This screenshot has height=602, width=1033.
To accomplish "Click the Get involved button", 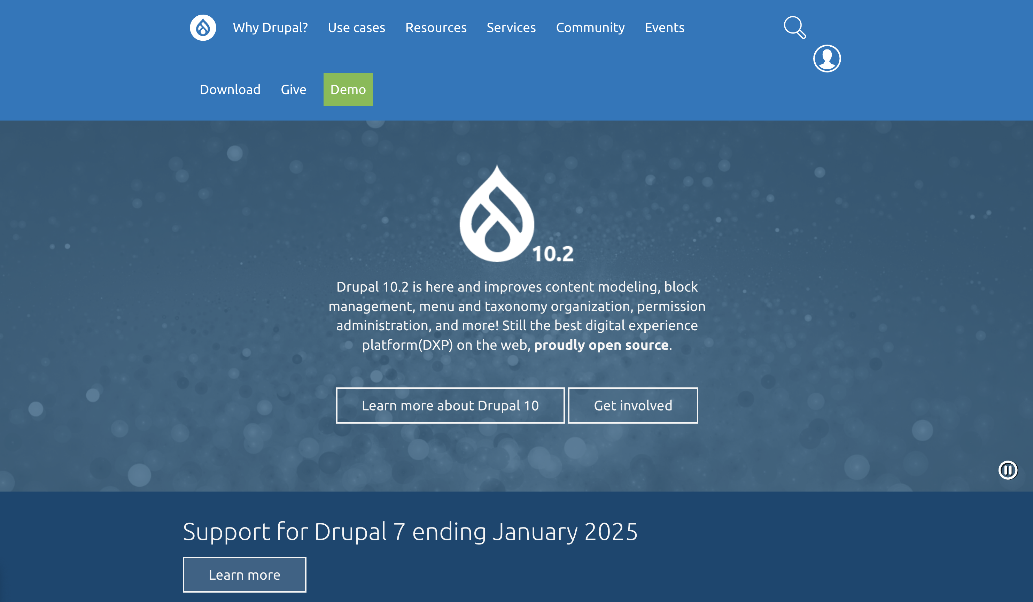I will 633,405.
